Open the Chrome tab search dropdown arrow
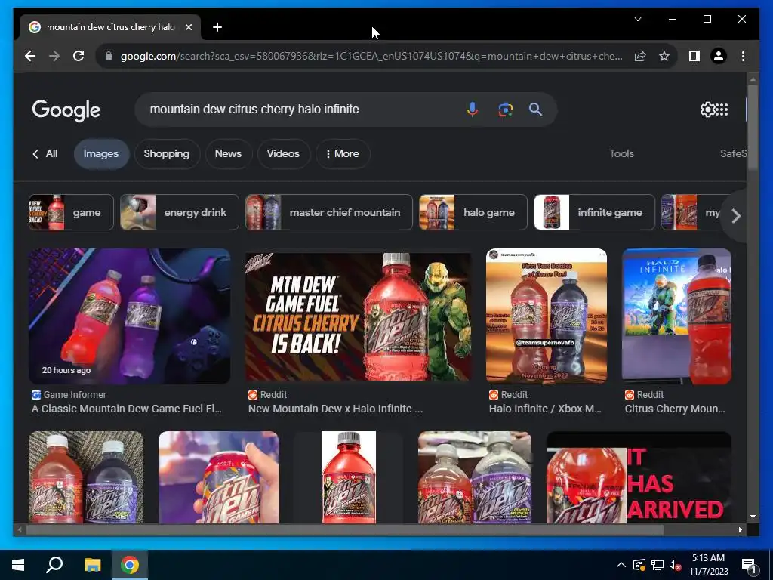 (x=638, y=19)
